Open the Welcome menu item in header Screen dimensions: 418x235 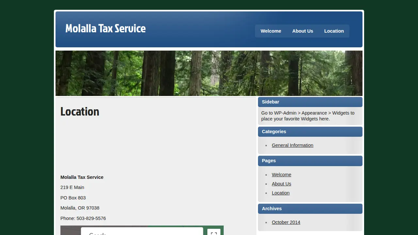[271, 31]
